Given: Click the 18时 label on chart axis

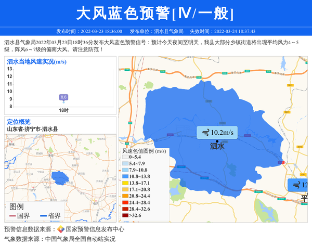Looking at the screenshot, I should 63,111.
